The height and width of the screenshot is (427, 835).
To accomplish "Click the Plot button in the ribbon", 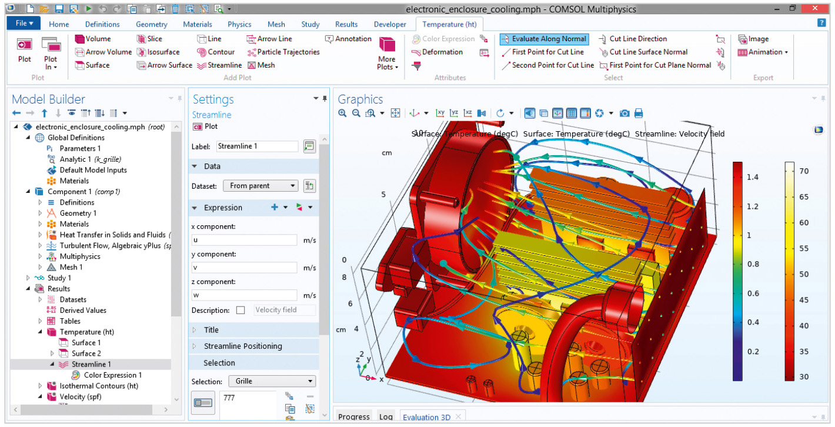I will point(24,51).
